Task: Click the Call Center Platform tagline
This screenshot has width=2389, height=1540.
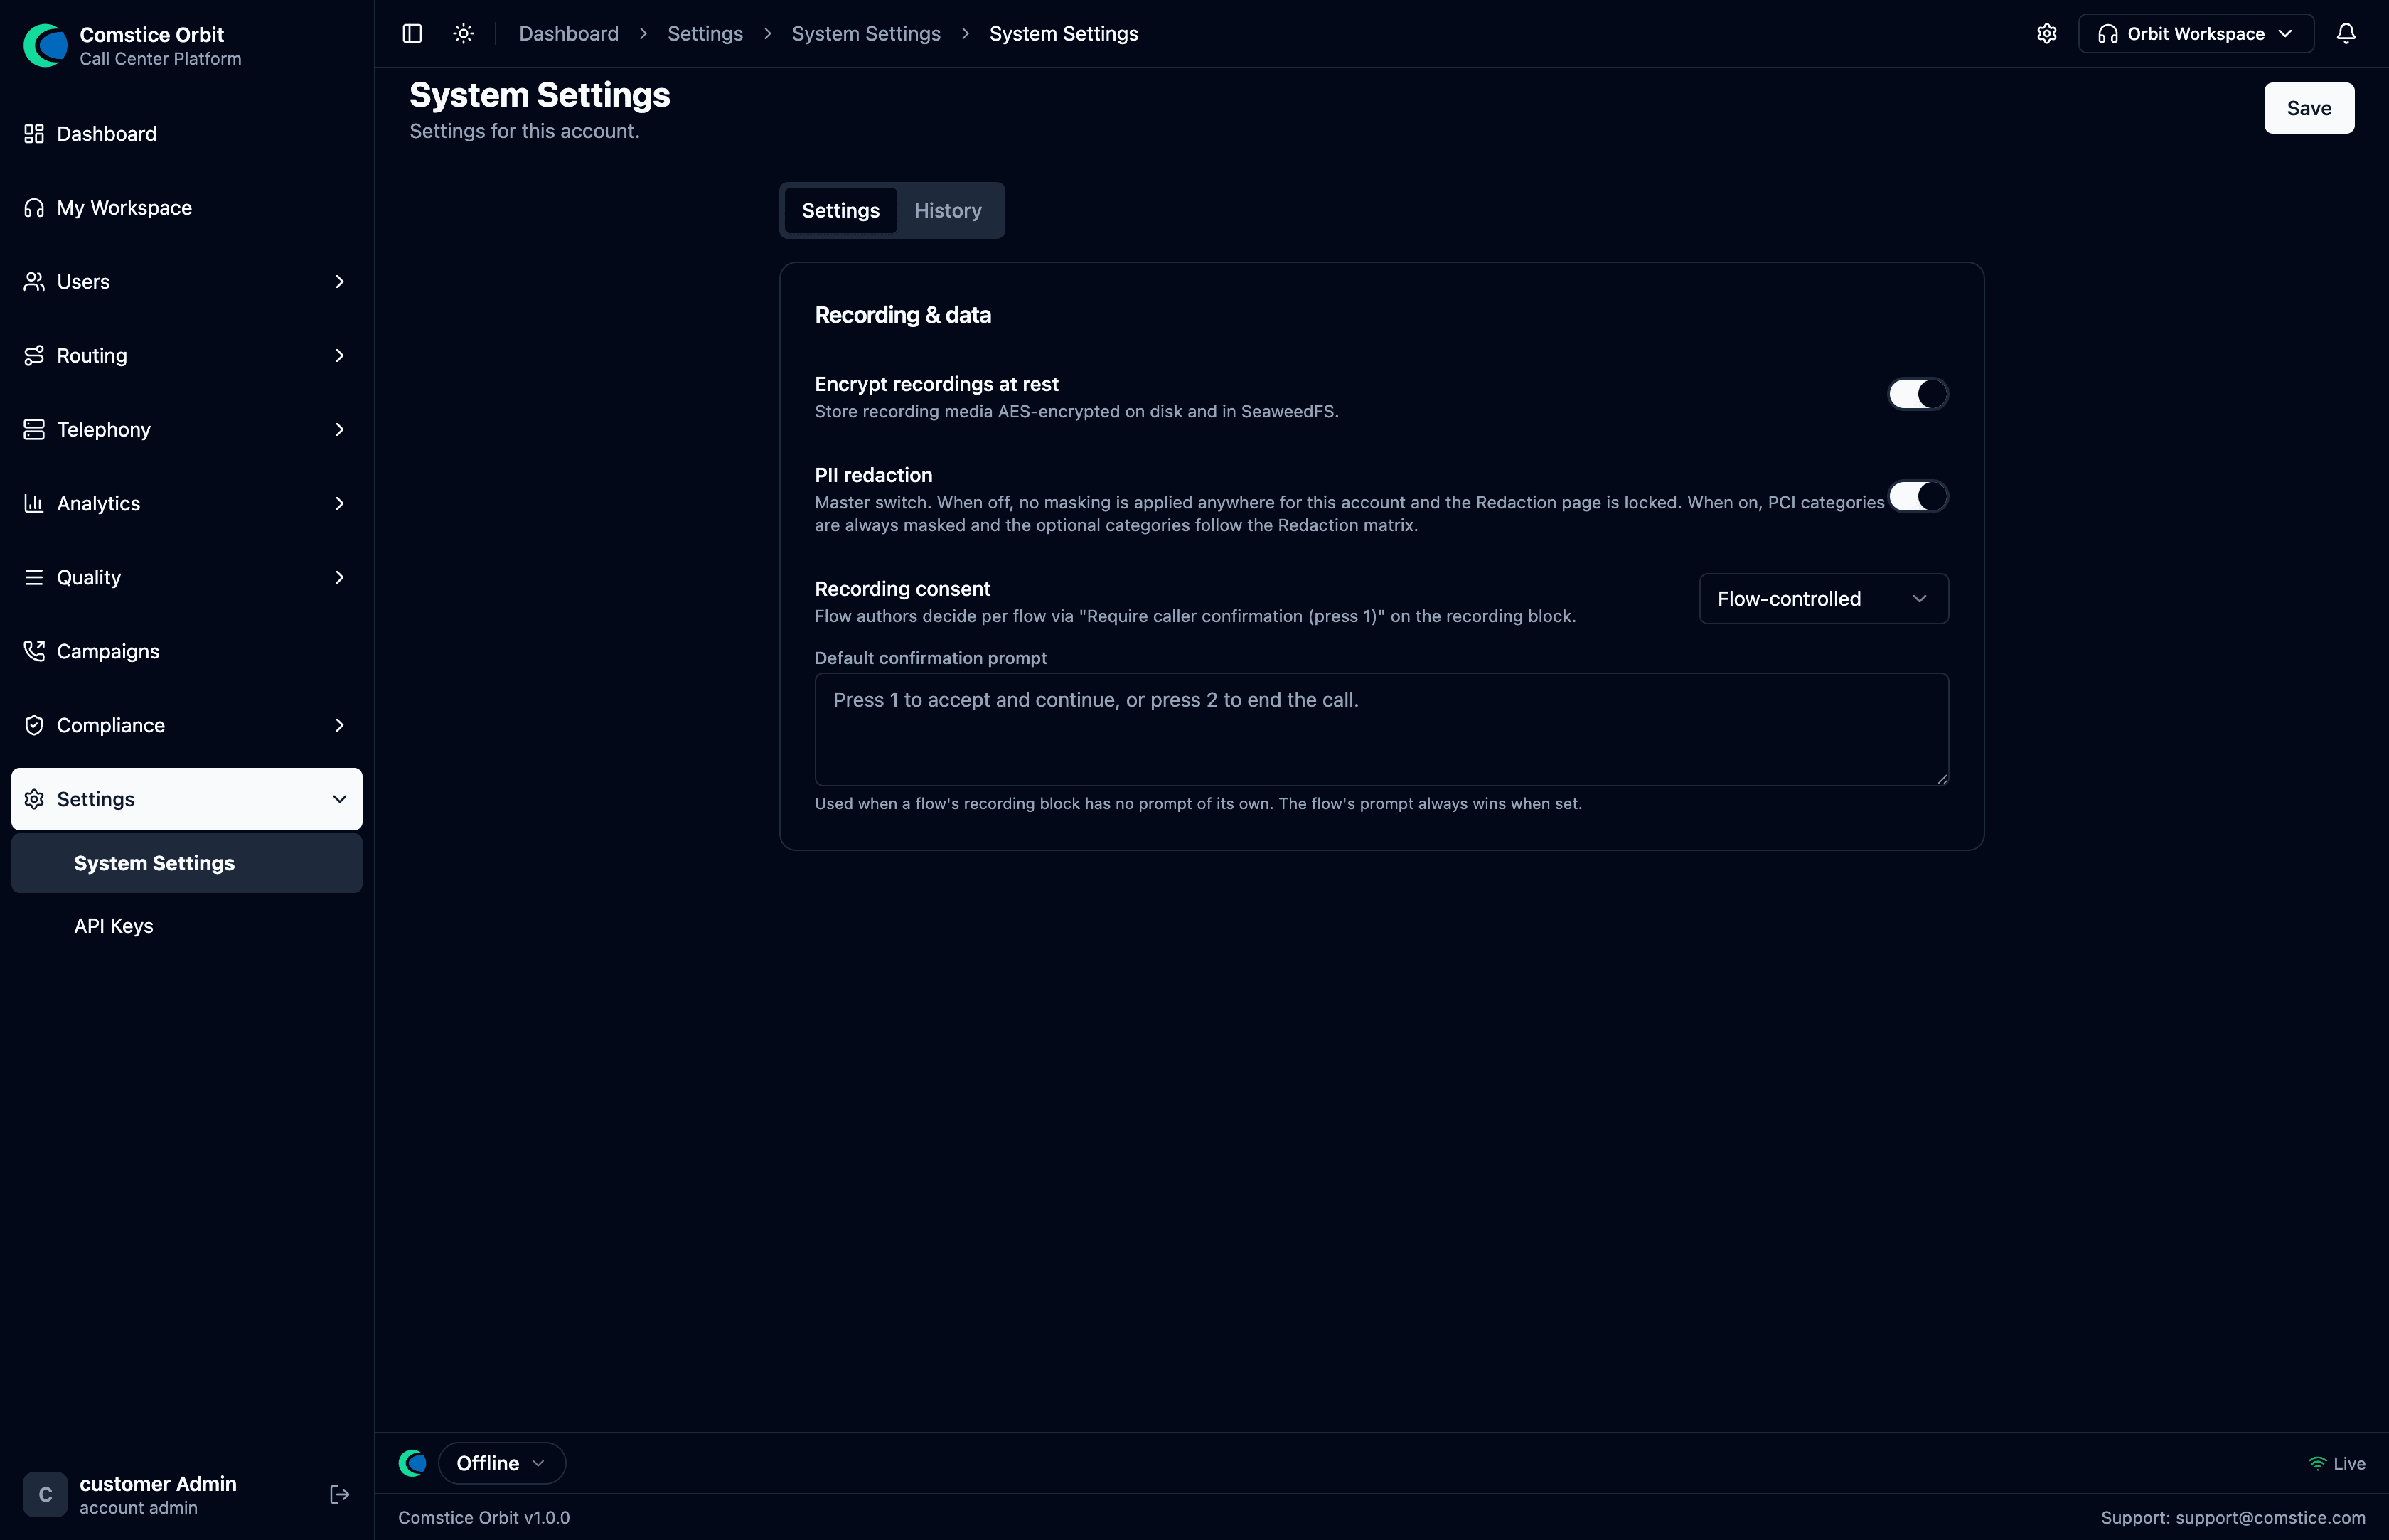Action: (x=160, y=59)
